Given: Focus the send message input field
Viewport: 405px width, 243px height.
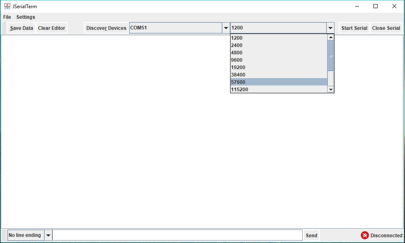Looking at the screenshot, I should click(x=178, y=235).
